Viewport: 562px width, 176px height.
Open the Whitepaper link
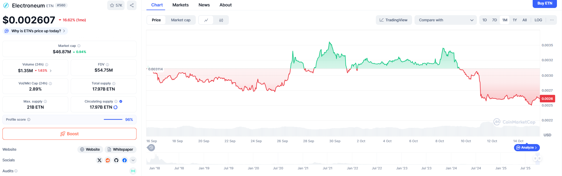click(120, 149)
